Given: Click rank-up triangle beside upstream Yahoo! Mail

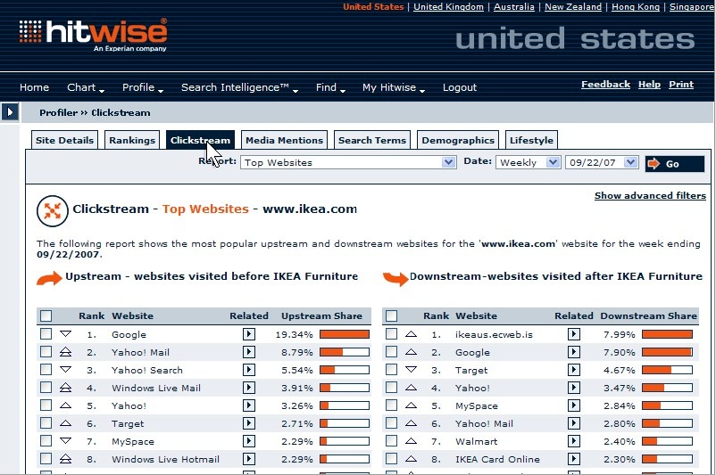Looking at the screenshot, I should pos(66,351).
